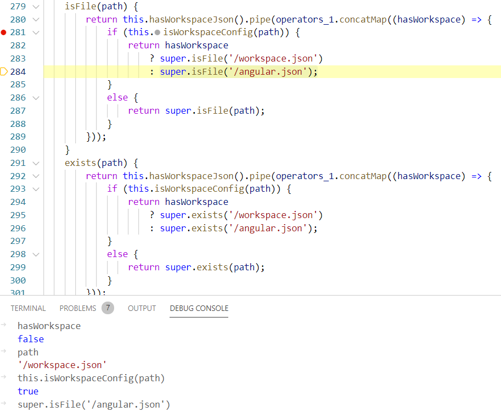Click line number 299 in the gutter
Viewport: 501px width, 412px height.
pyautogui.click(x=18, y=267)
